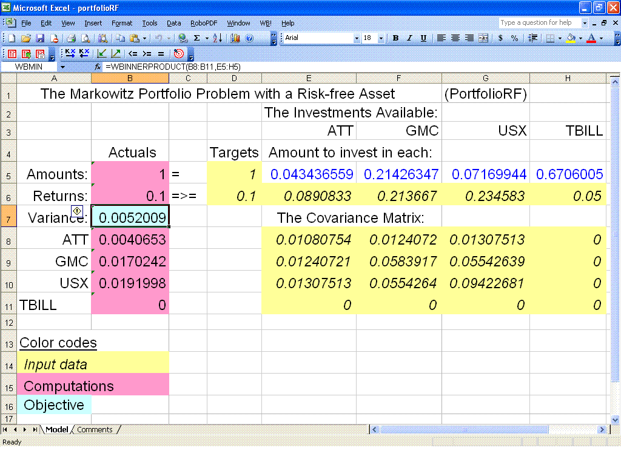Open the Format menu
The height and width of the screenshot is (465, 621).
pyautogui.click(x=122, y=23)
